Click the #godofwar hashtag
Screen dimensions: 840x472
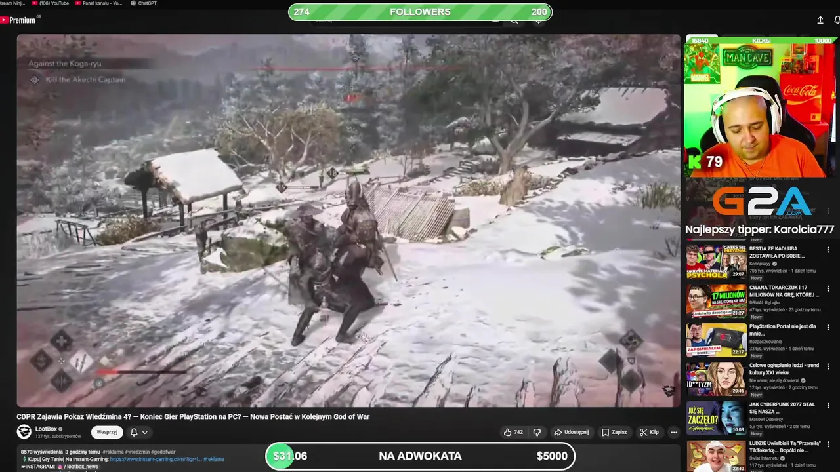[x=163, y=452]
